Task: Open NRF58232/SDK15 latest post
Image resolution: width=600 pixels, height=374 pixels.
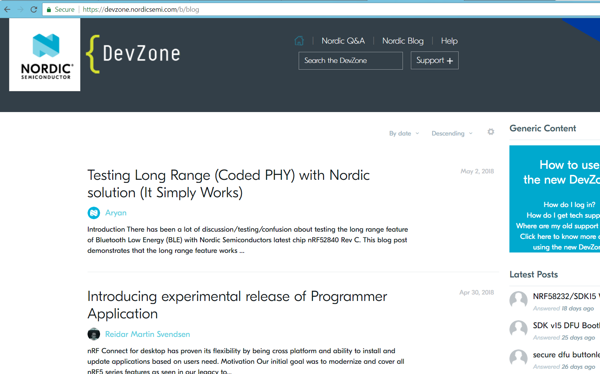Action: pos(566,296)
